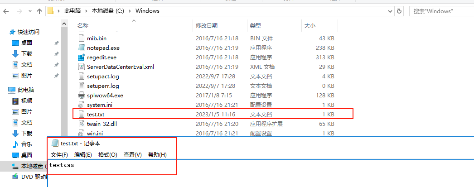Go back with the left arrow
Screen dimensions: 474x187
6,11
